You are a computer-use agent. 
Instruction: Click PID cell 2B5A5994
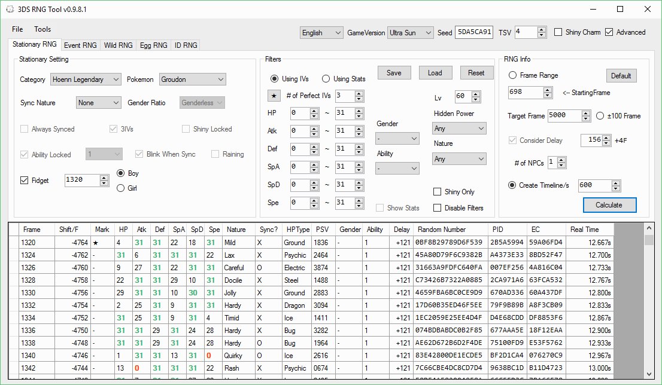tap(507, 243)
